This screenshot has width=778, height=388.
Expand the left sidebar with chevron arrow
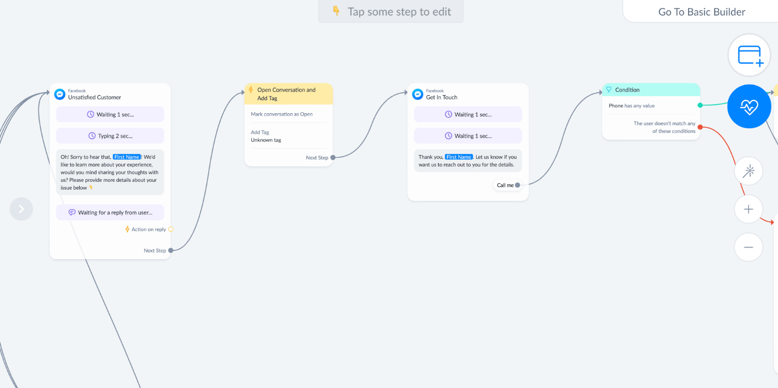(21, 209)
